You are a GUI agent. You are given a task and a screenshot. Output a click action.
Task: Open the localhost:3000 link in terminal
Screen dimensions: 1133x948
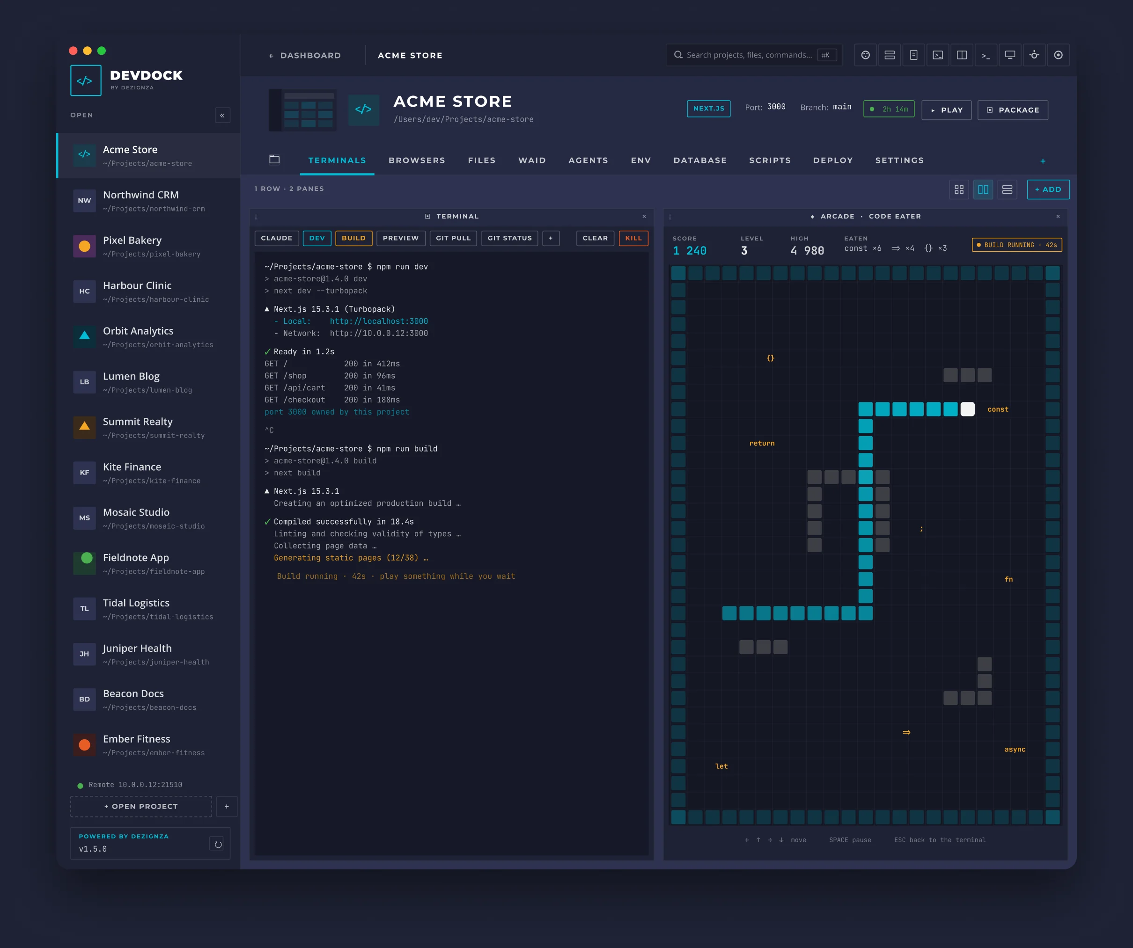click(x=379, y=321)
